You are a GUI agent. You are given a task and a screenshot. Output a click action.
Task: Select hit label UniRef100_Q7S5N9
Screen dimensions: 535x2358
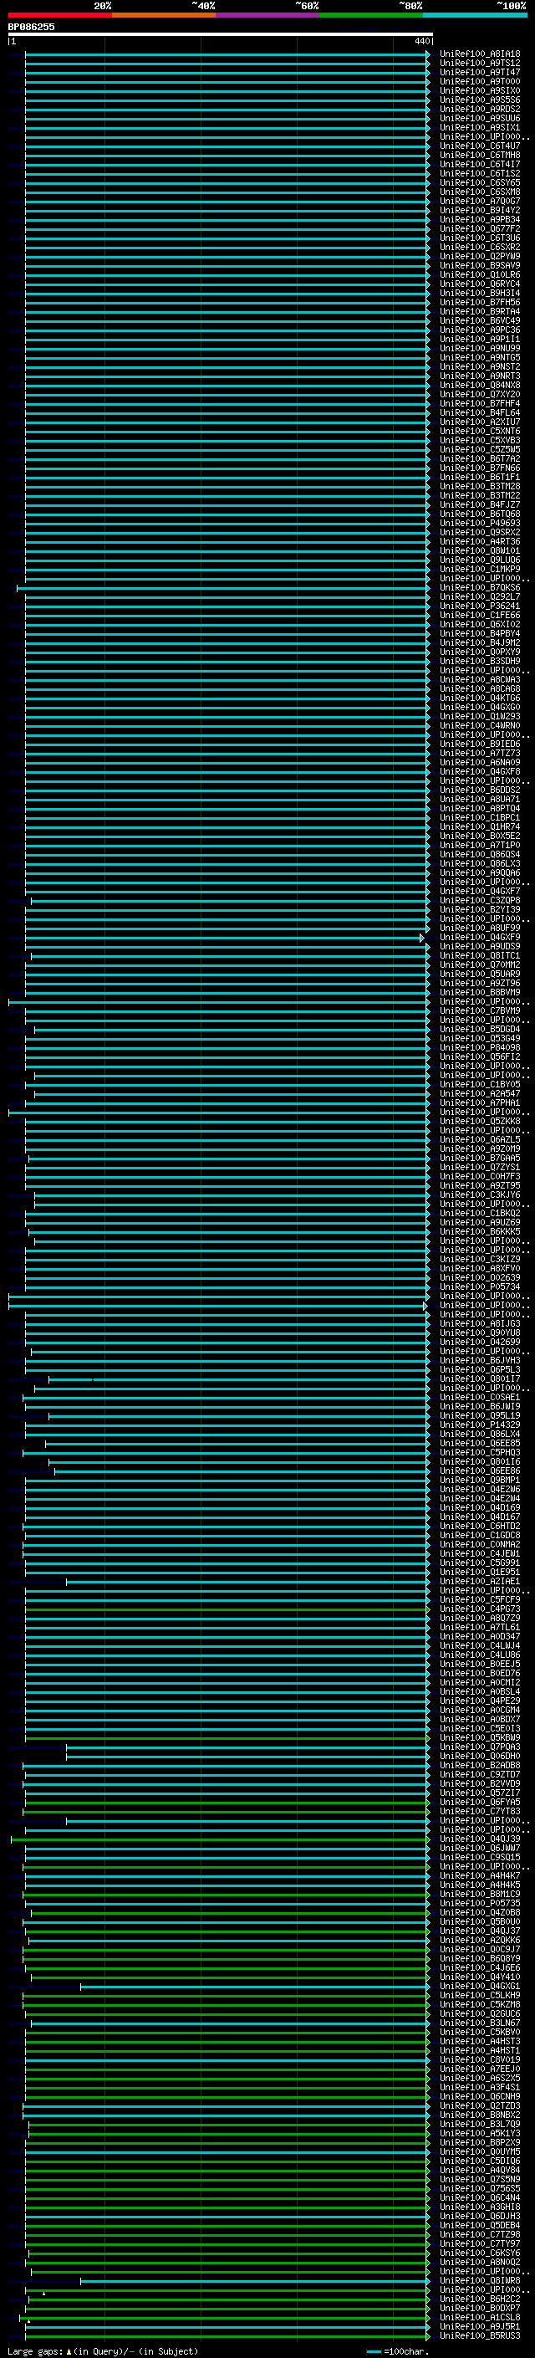click(x=479, y=2179)
